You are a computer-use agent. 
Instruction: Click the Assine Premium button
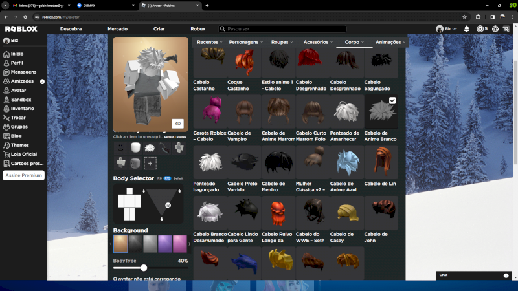pos(23,175)
